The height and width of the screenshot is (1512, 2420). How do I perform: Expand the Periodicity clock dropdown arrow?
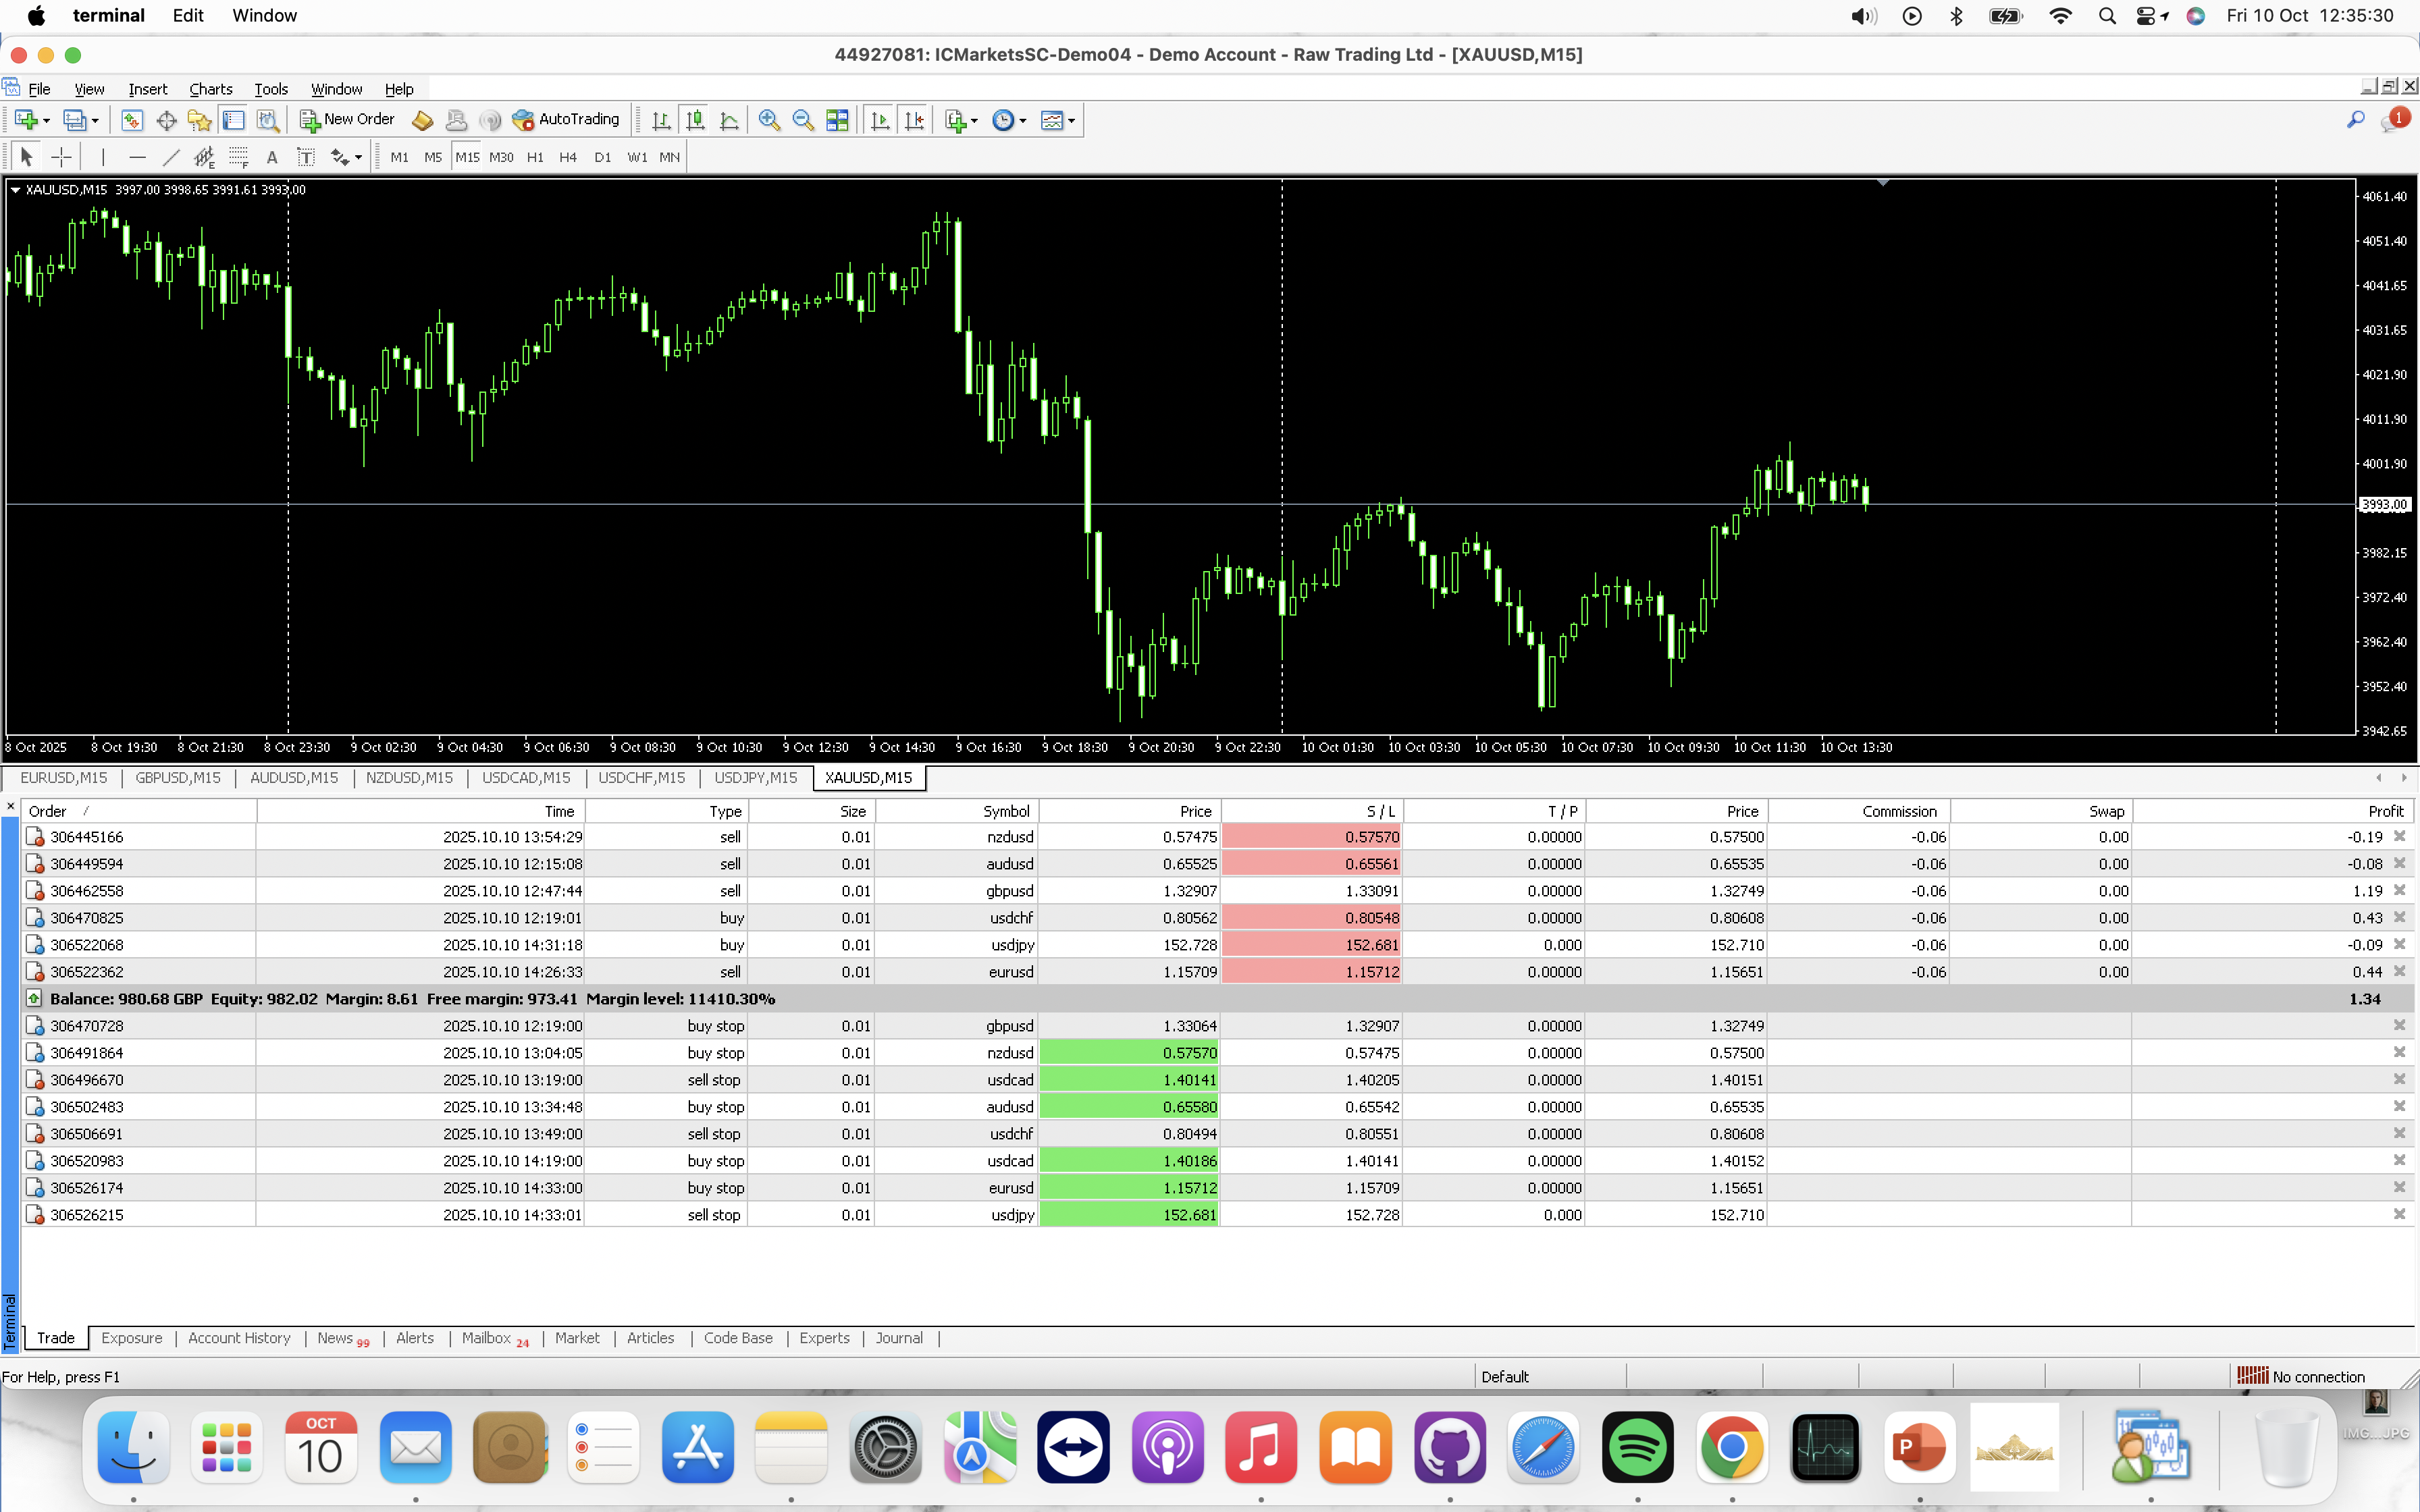coord(1023,121)
